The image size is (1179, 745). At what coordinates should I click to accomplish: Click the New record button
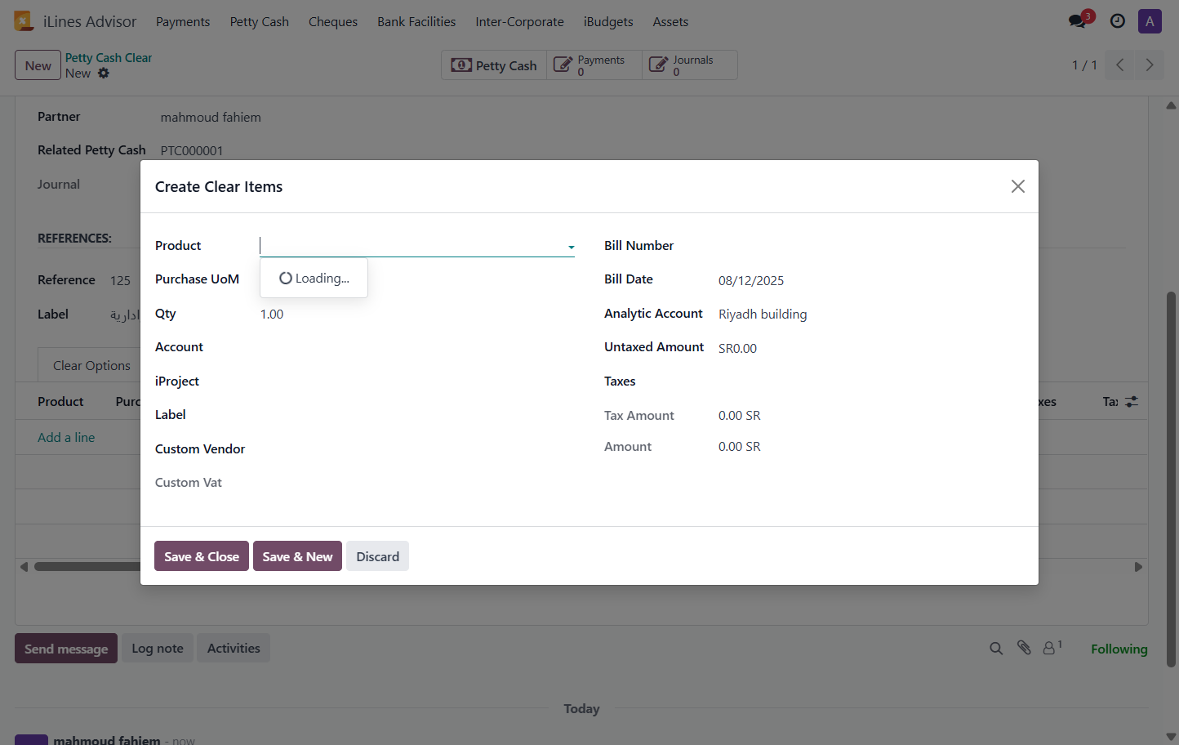click(38, 65)
